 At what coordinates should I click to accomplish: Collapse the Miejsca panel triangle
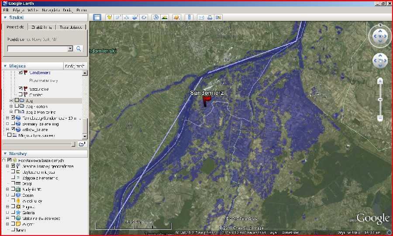[5, 66]
